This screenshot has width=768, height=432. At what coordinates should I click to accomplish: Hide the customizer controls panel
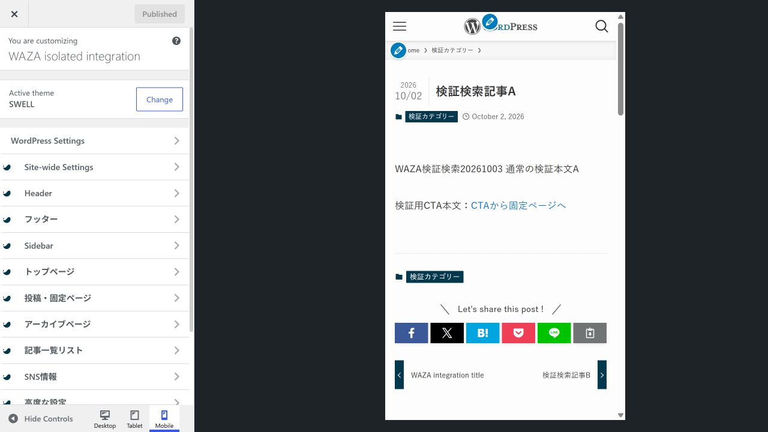[x=41, y=419]
